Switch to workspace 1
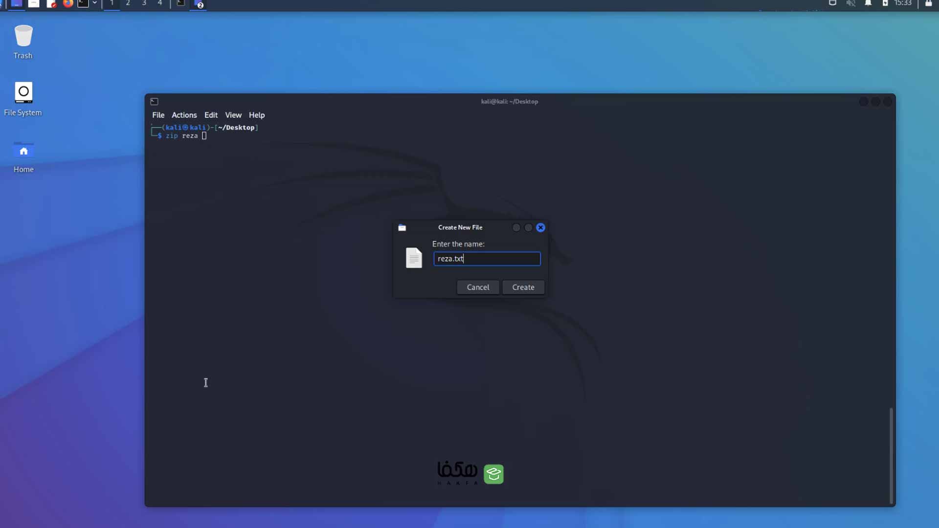The height and width of the screenshot is (528, 939). 112,3
